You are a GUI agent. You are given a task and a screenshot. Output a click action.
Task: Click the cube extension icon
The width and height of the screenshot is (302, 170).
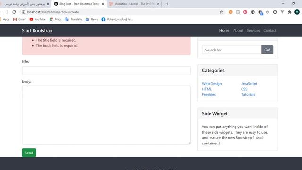[x=253, y=12]
